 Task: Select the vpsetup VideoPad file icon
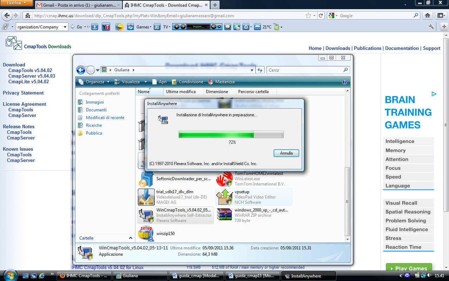tap(224, 197)
